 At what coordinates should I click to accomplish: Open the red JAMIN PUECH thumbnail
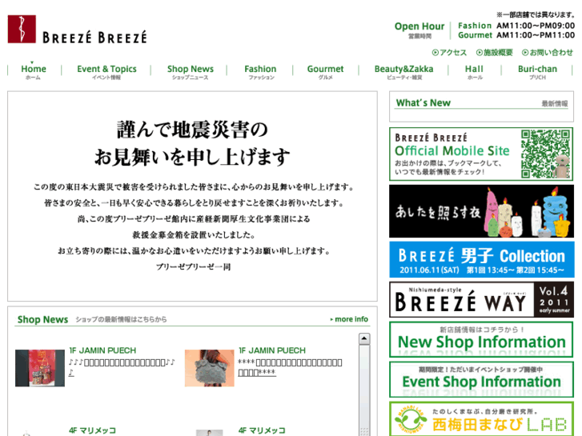(40, 368)
